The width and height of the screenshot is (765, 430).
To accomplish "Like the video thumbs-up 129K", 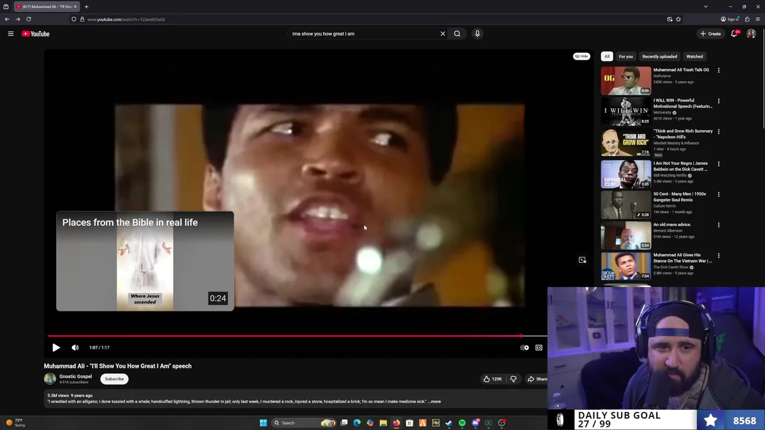I will (x=492, y=379).
